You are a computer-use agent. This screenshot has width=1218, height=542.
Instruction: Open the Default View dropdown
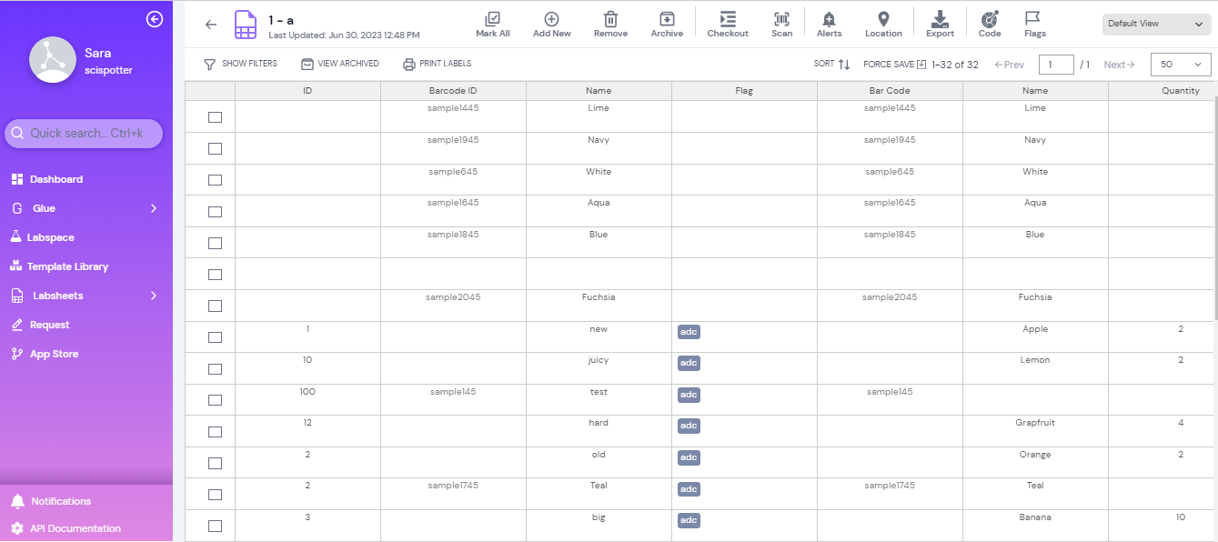tap(1155, 23)
